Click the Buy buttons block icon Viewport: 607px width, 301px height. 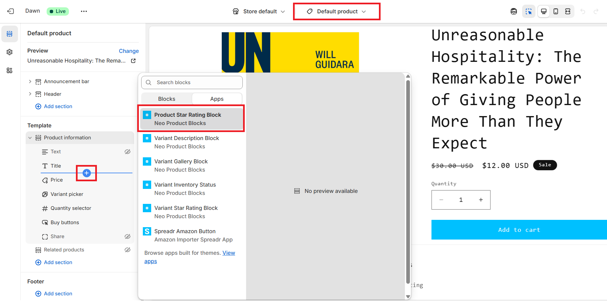coord(45,223)
